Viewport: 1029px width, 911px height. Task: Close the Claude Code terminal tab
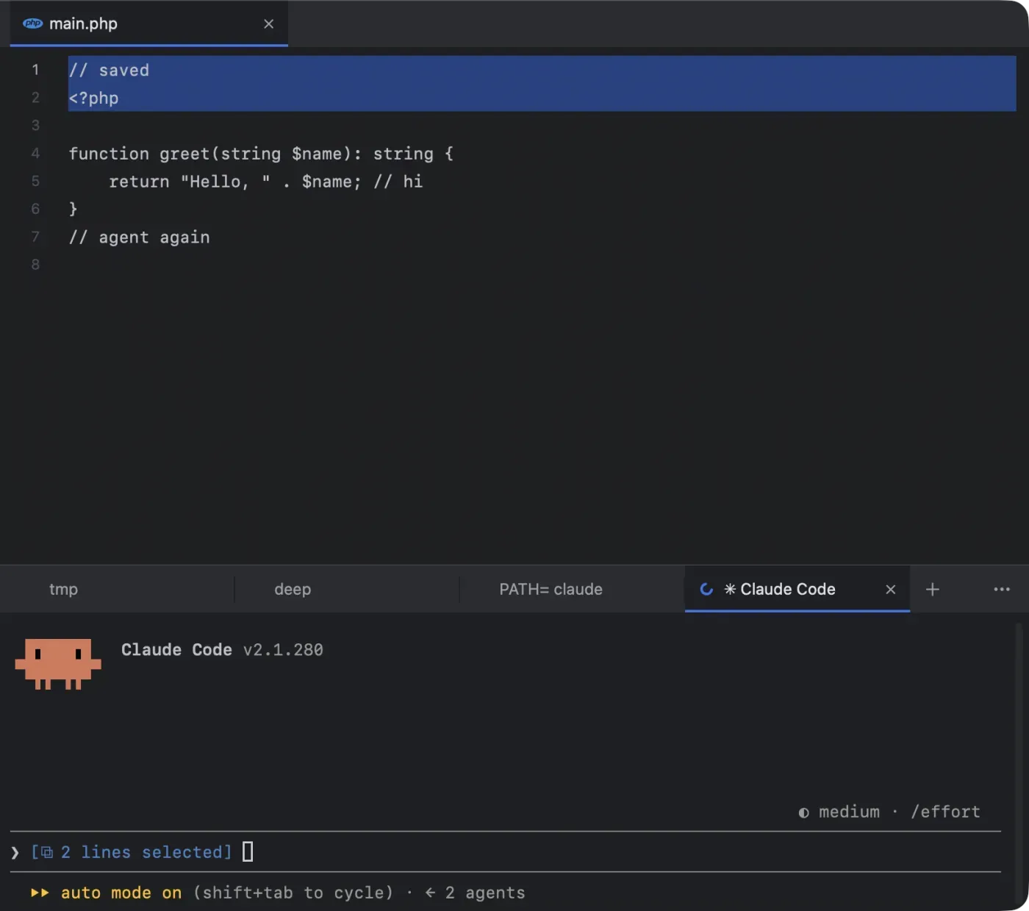pos(891,589)
